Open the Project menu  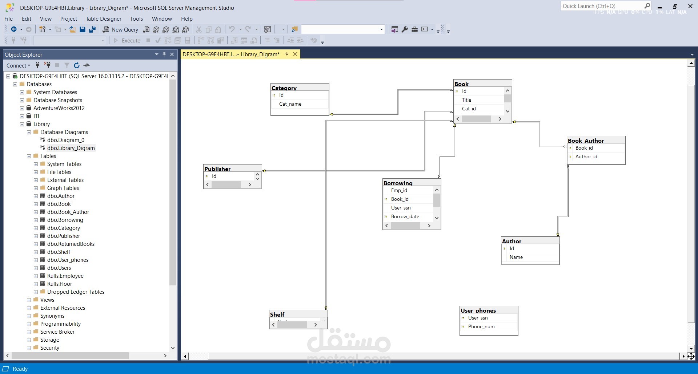(x=69, y=19)
